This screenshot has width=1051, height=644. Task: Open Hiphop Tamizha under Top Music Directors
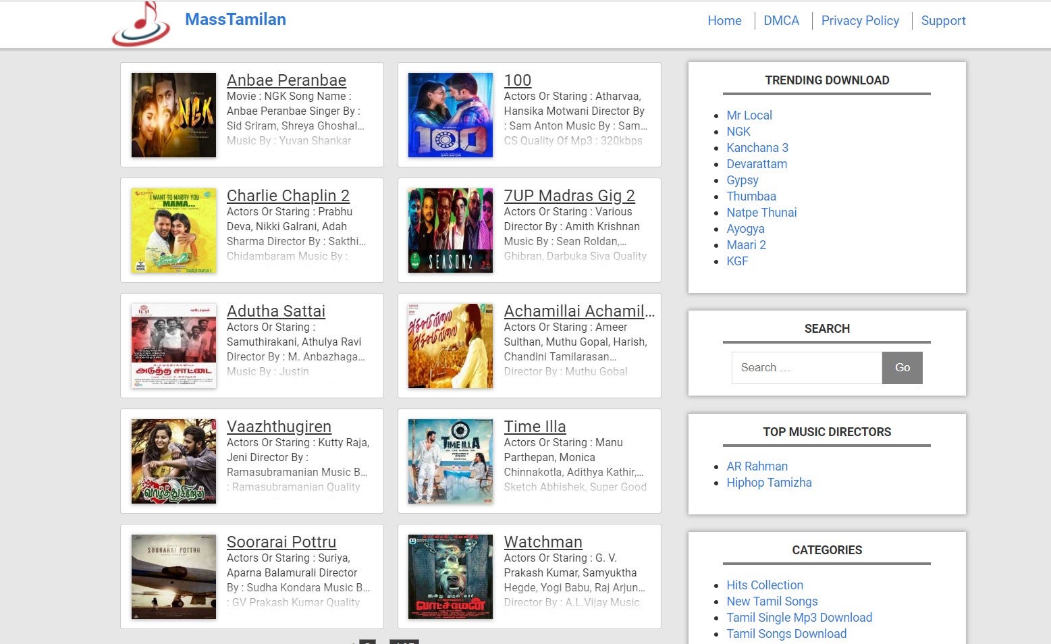pyautogui.click(x=769, y=483)
